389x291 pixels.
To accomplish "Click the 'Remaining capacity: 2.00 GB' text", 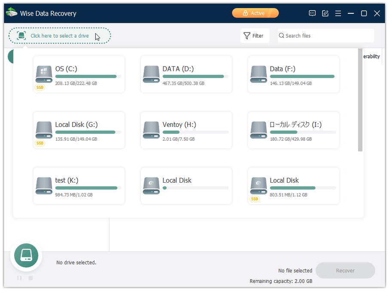I will [x=281, y=281].
